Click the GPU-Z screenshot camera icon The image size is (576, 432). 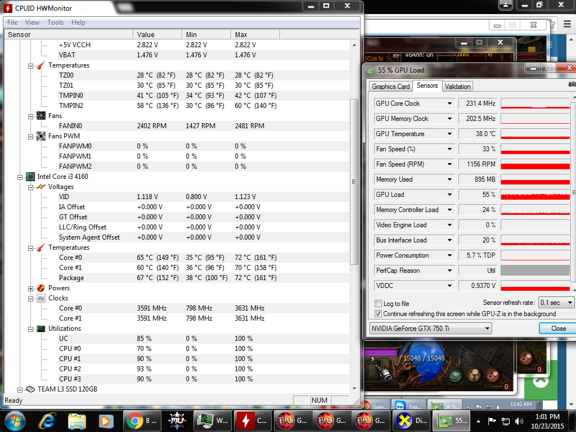click(572, 84)
